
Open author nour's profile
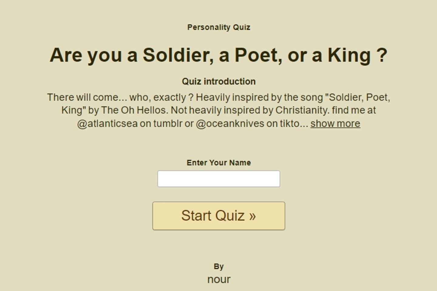pos(219,279)
